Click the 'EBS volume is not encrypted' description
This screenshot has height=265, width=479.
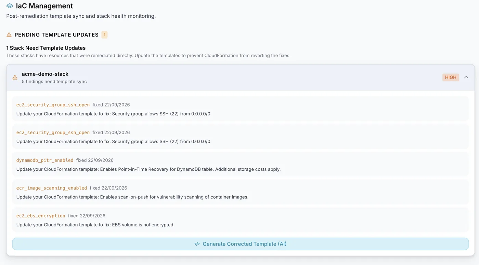click(95, 225)
